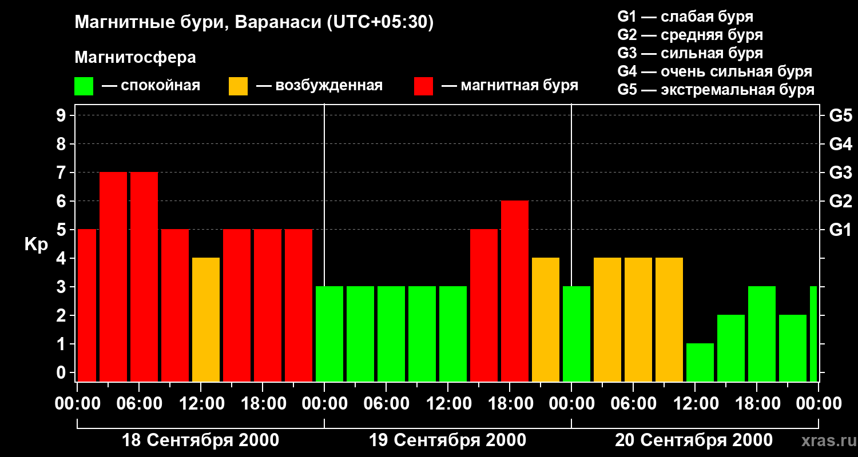
Task: Click the red Kp 5 bar on 19 September
Action: point(484,305)
